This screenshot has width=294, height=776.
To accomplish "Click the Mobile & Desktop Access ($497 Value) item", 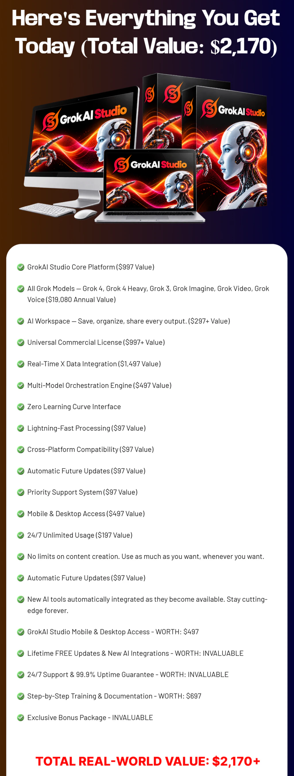I will pos(86,514).
